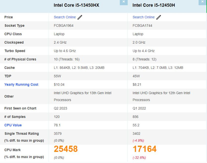The height and width of the screenshot is (163, 207).
Task: Click the Socket Type row label
Action: 14,25
